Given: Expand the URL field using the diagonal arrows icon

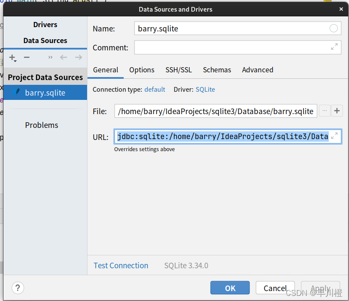Looking at the screenshot, I should click(335, 136).
